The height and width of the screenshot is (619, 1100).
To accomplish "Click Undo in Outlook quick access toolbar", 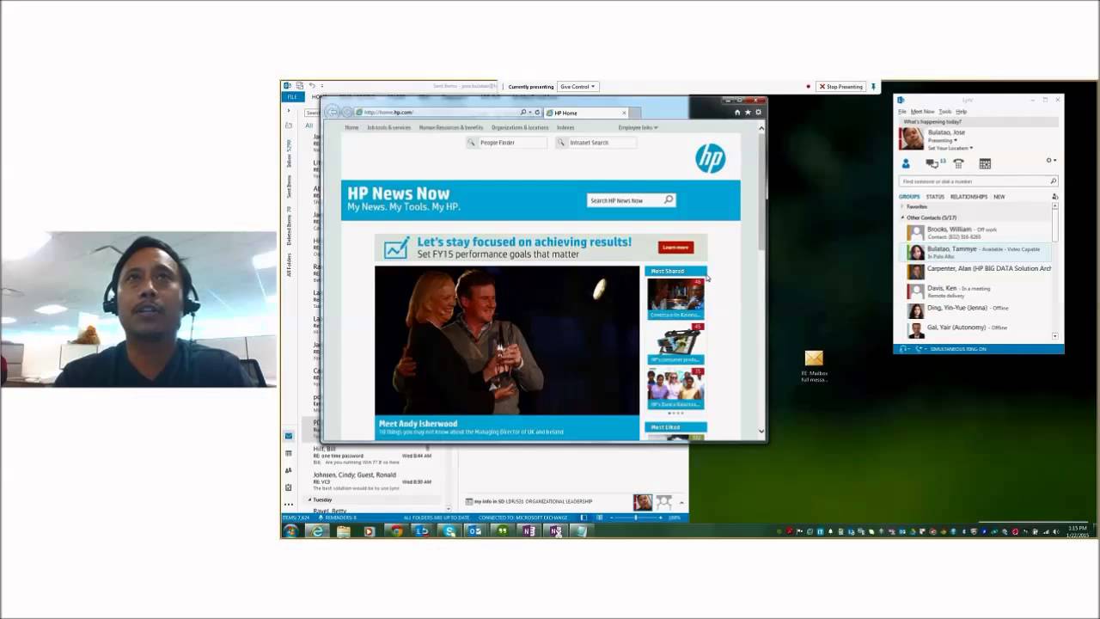I will (x=312, y=86).
